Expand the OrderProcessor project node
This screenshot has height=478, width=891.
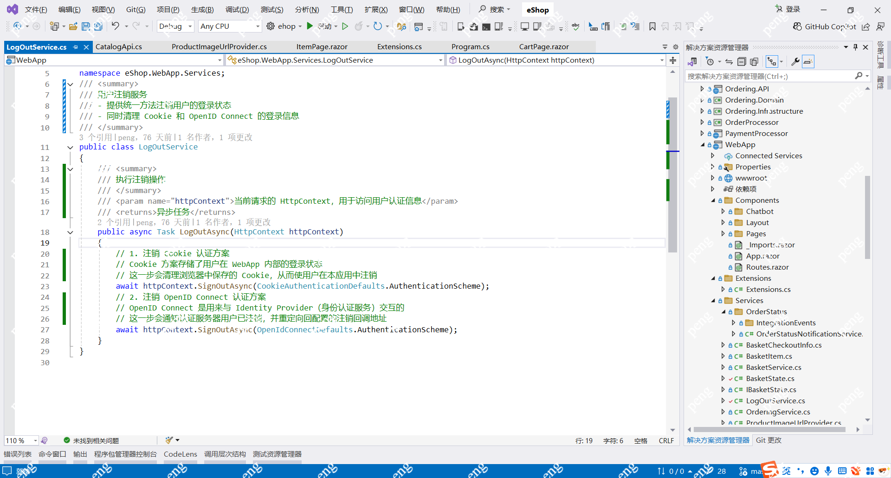[702, 122]
